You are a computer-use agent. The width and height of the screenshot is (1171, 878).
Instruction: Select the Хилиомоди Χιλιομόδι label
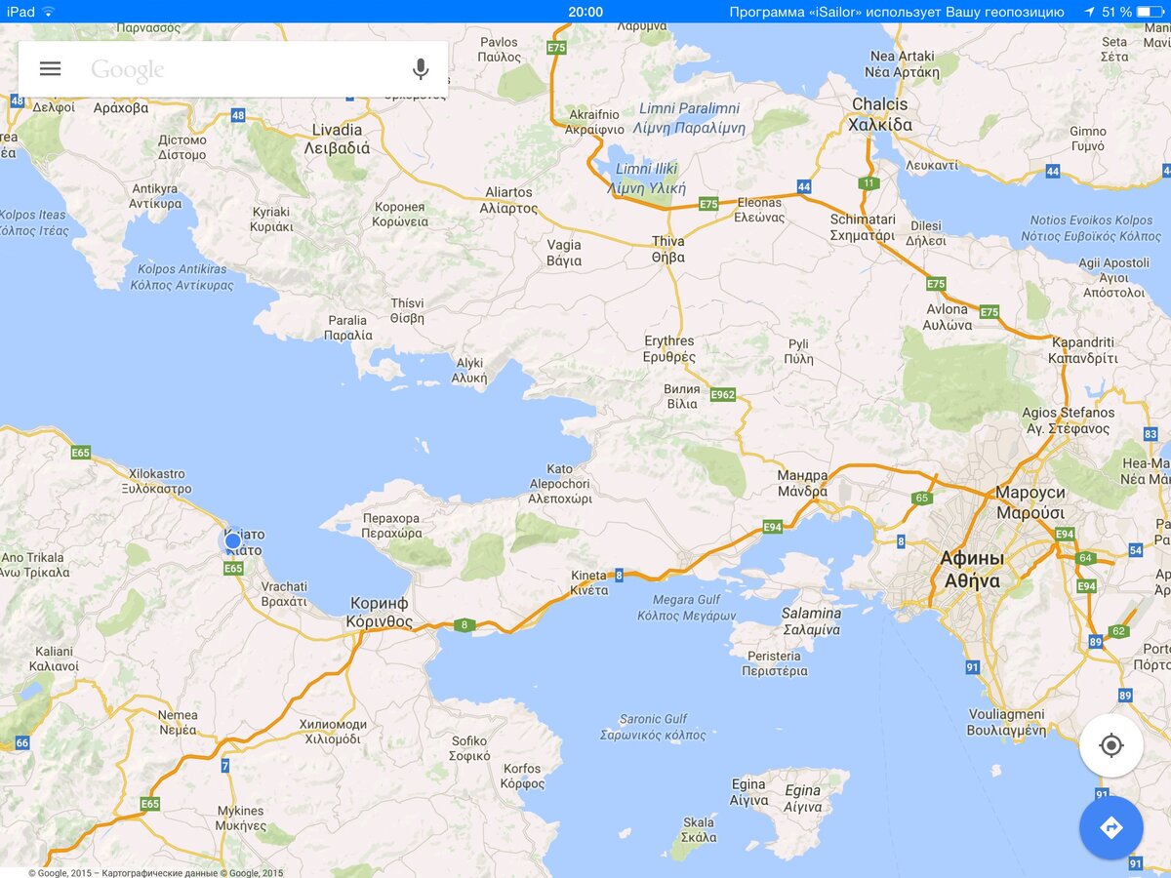(333, 732)
